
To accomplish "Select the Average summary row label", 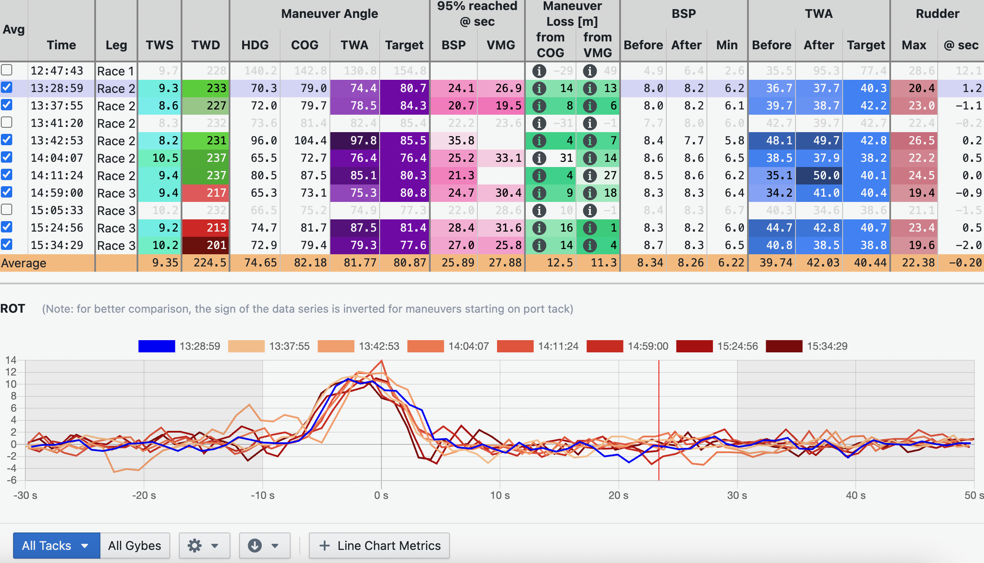I will [24, 263].
